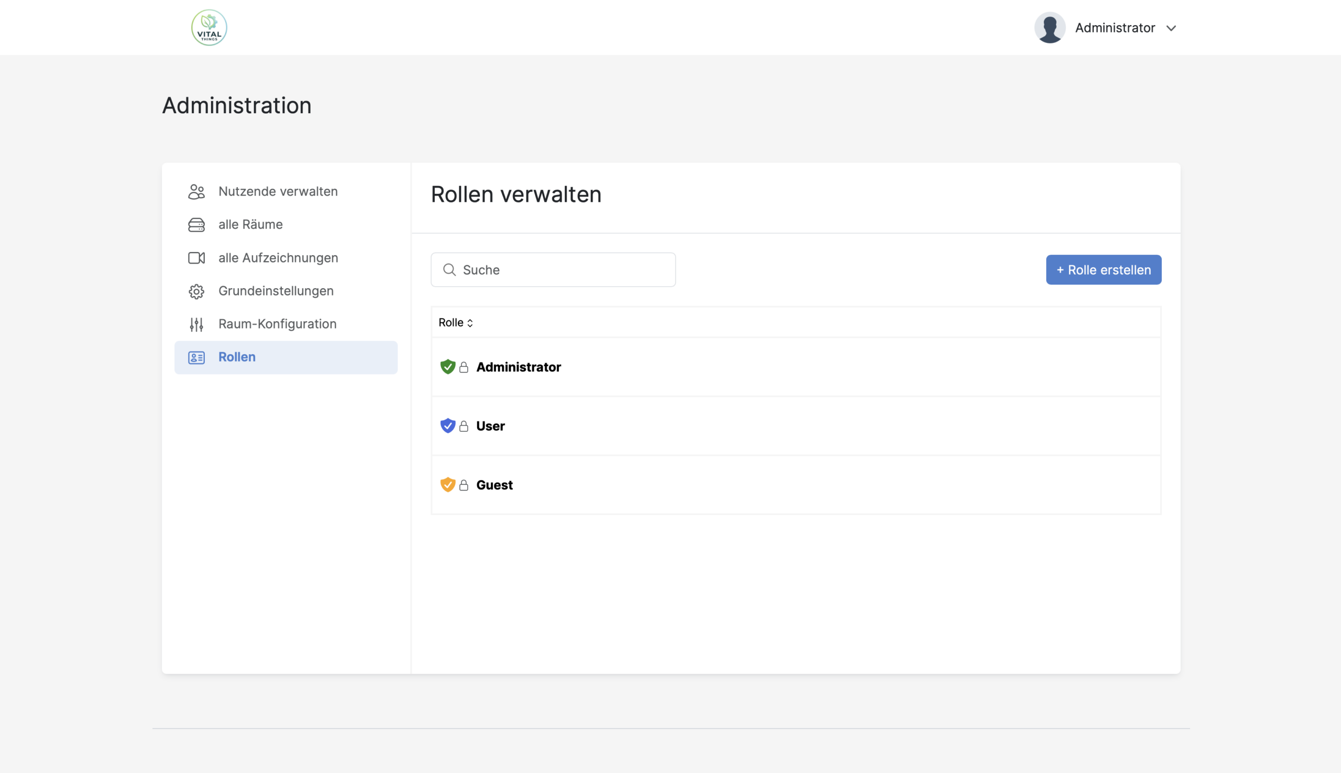
Task: Click the users icon beside Nutzende verwalten
Action: click(196, 192)
